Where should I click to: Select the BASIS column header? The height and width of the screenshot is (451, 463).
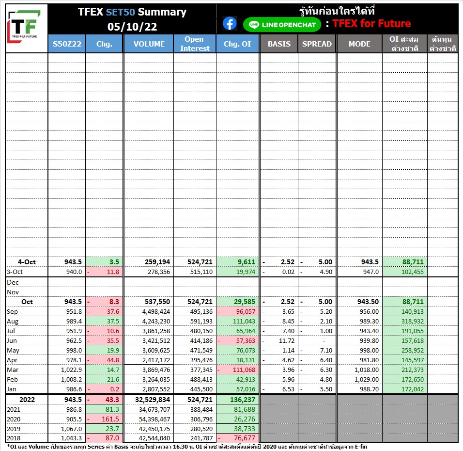pyautogui.click(x=279, y=44)
